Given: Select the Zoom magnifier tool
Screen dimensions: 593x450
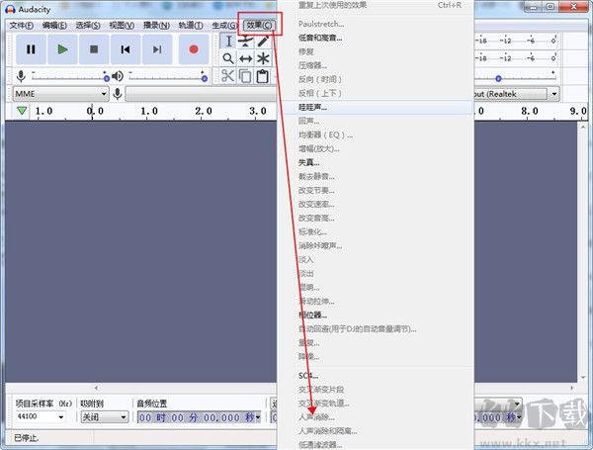Looking at the screenshot, I should pos(228,58).
